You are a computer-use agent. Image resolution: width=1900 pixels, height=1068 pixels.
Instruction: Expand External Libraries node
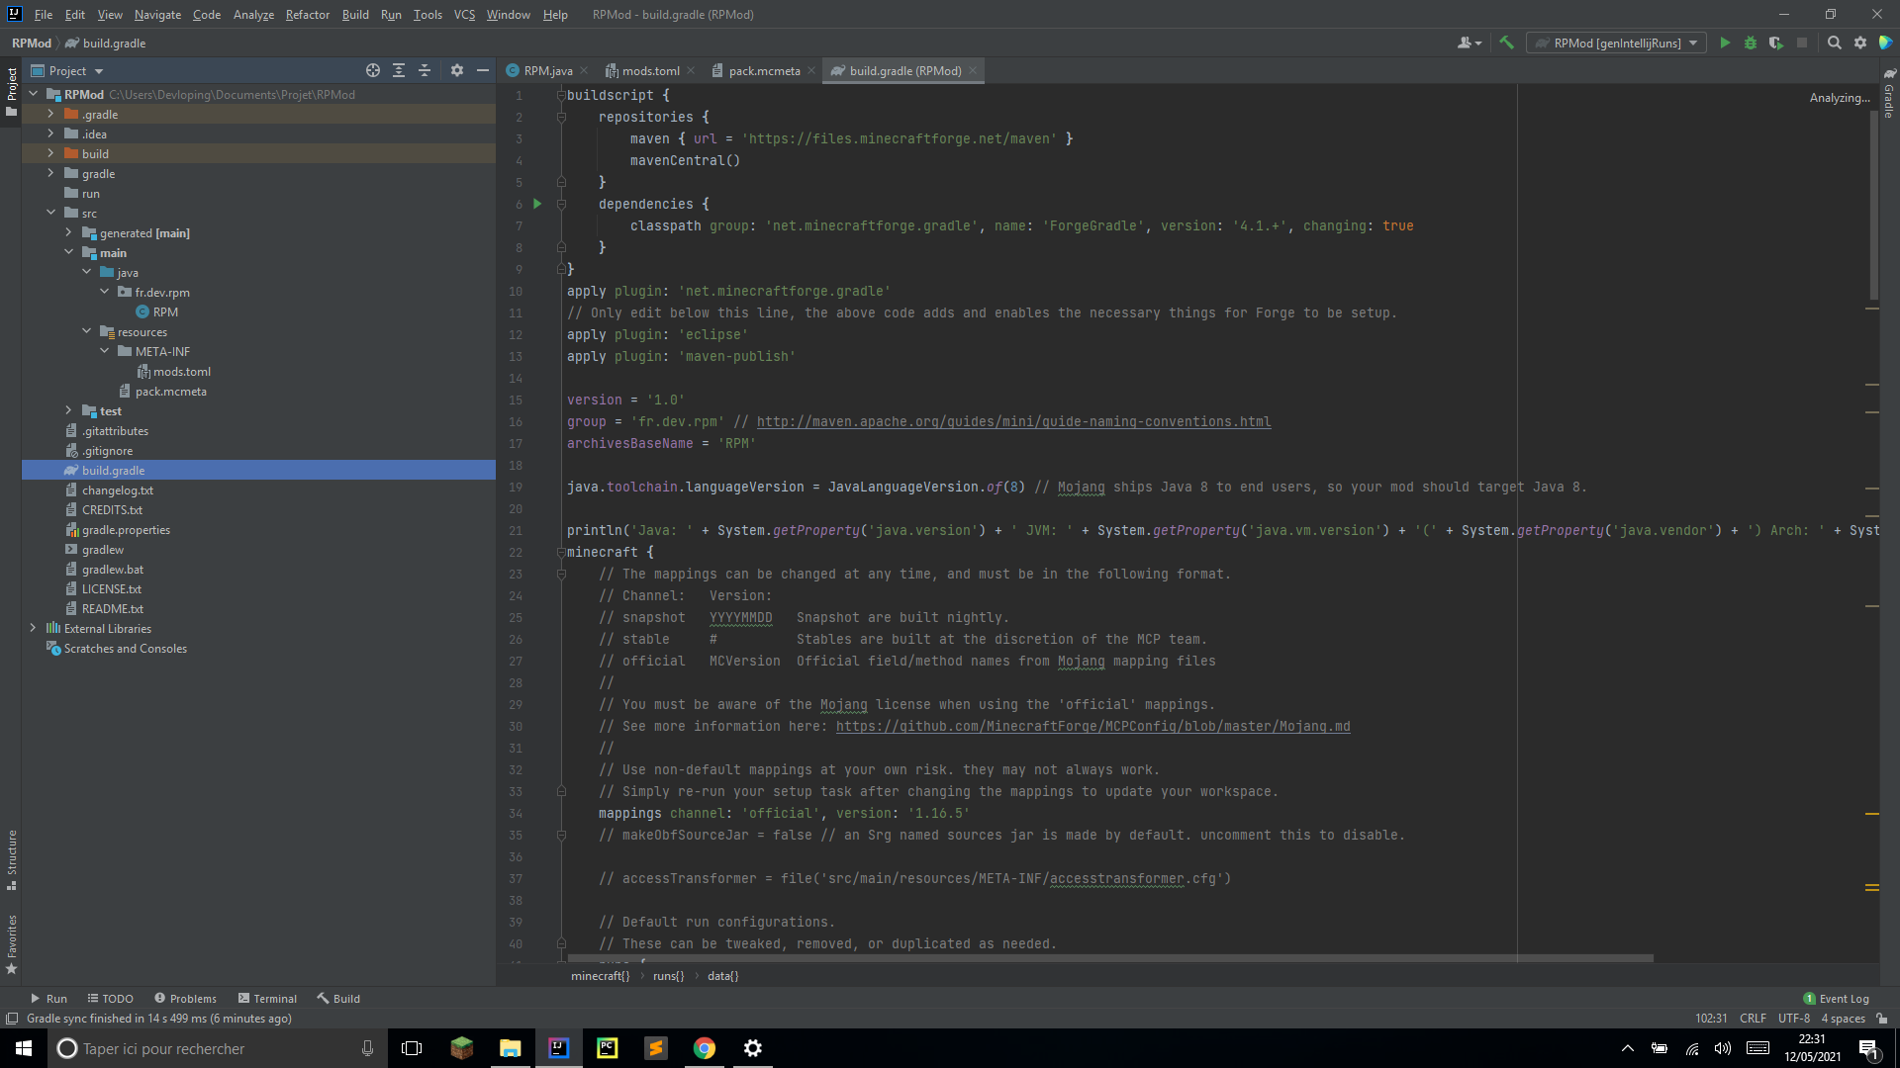(33, 628)
